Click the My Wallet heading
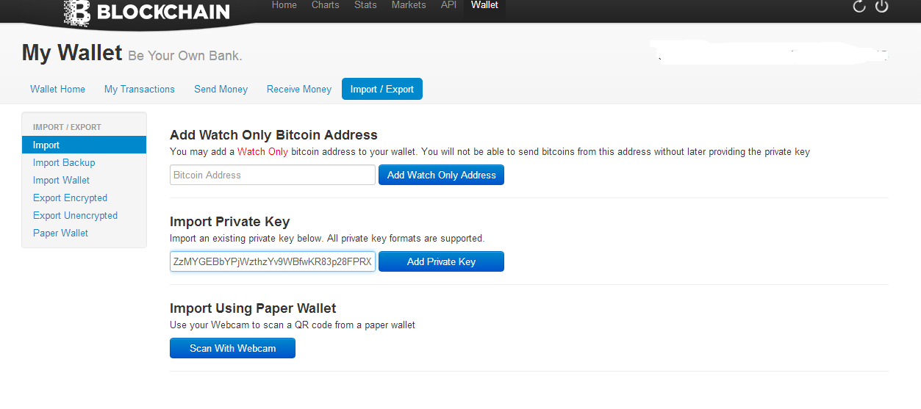 72,53
